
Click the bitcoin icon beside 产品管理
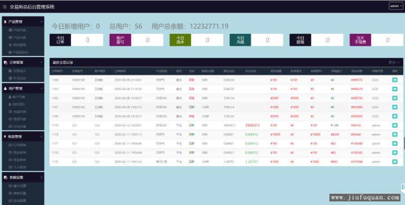5,22
